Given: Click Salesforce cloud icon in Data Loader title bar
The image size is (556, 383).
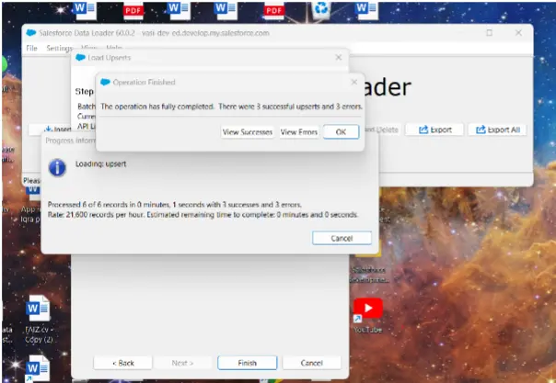Looking at the screenshot, I should pyautogui.click(x=31, y=33).
